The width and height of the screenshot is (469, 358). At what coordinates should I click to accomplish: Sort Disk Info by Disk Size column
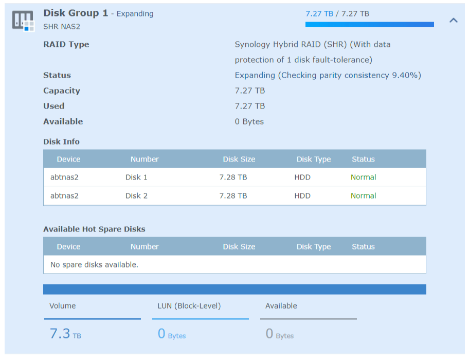239,159
